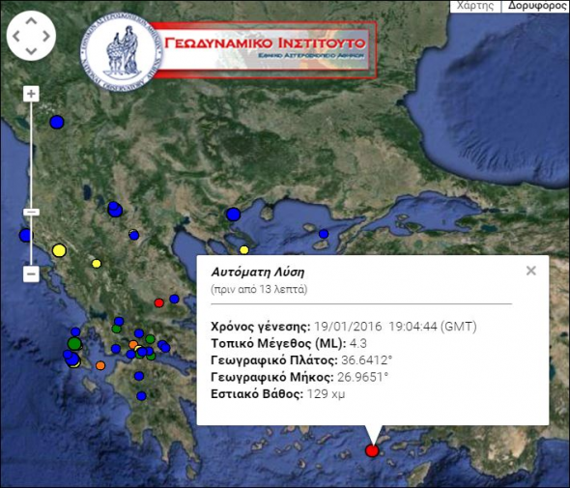Image resolution: width=570 pixels, height=488 pixels.
Task: Zoom in with the plus button
Action: pyautogui.click(x=31, y=94)
